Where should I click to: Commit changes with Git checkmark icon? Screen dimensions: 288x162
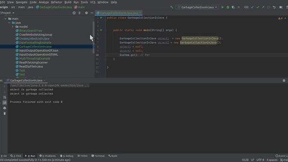258,7
